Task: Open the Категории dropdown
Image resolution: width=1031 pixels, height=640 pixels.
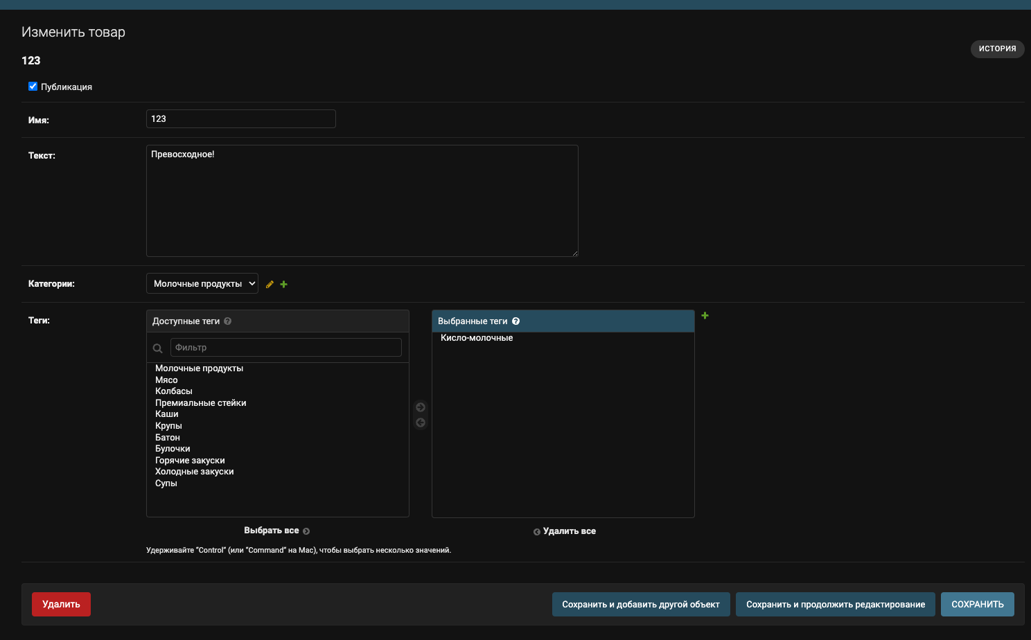Action: point(202,283)
